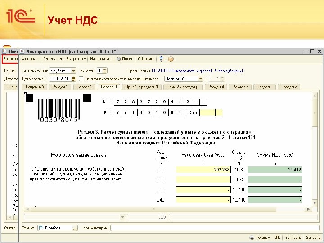The height and width of the screenshot is (243, 324).
Task: Click the status selection ellipsis button
Action: click(75, 228)
